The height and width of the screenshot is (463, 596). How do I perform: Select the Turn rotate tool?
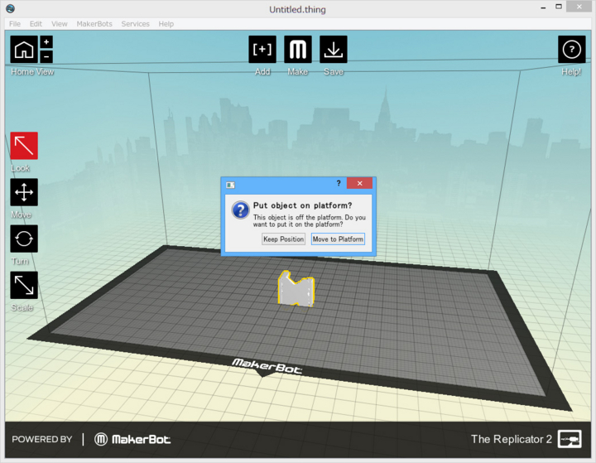tap(24, 239)
